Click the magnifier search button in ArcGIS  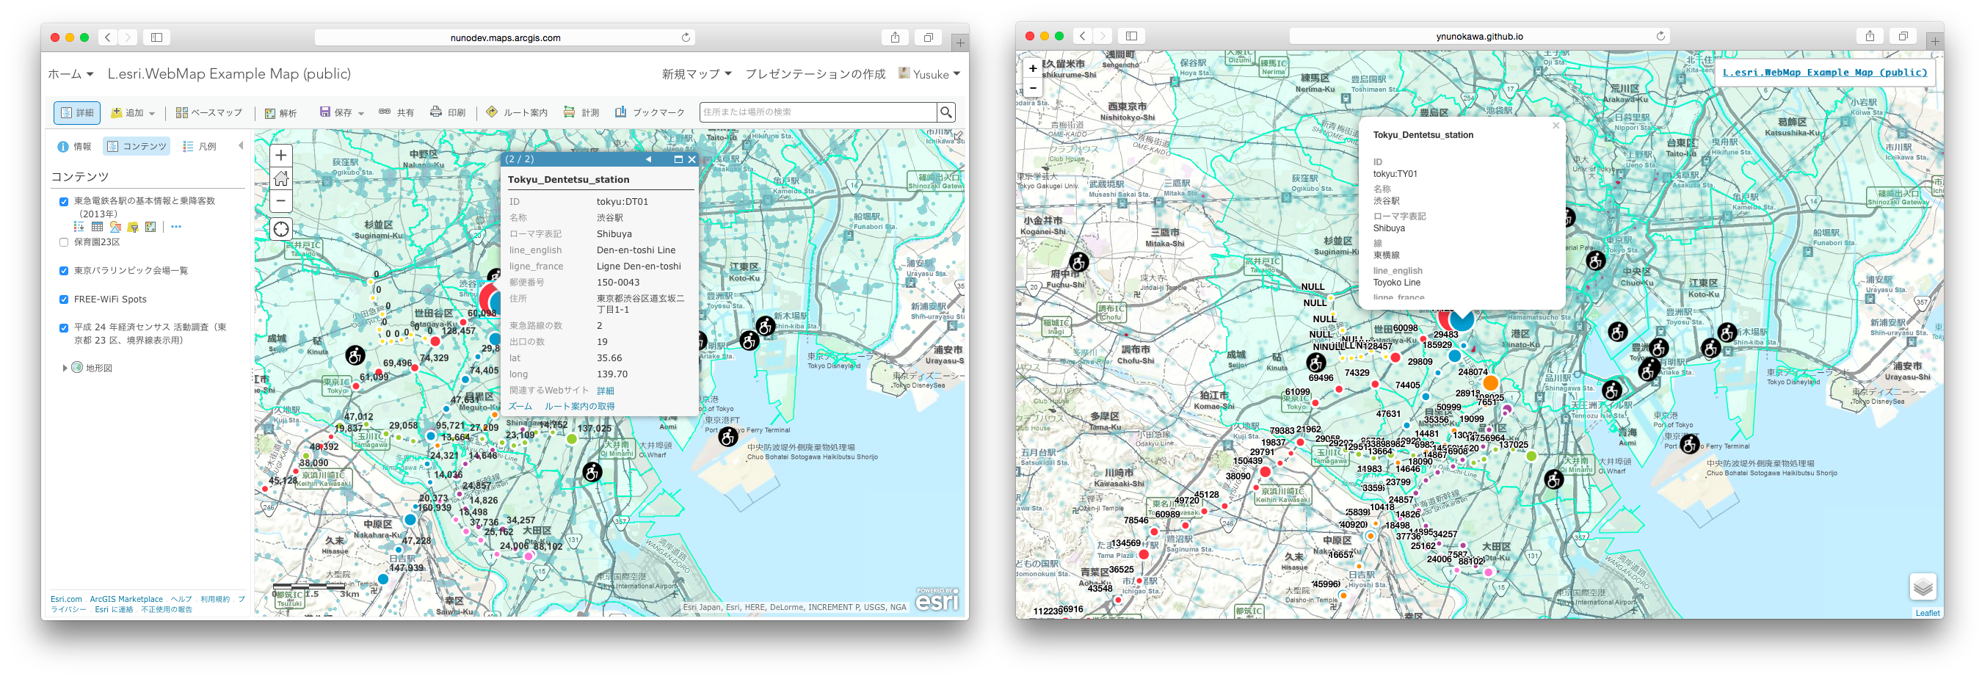[945, 112]
